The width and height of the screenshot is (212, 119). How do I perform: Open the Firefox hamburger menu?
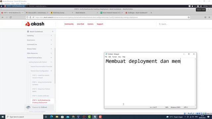coord(209,17)
